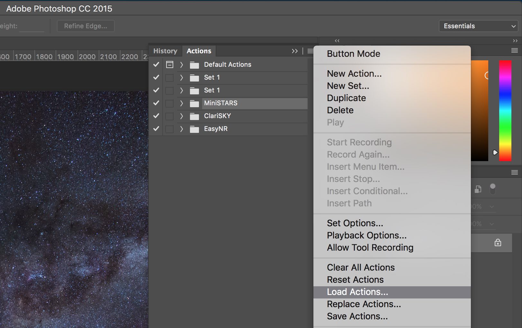The width and height of the screenshot is (522, 328).
Task: Expand the MiniSTARS action set
Action: (182, 103)
